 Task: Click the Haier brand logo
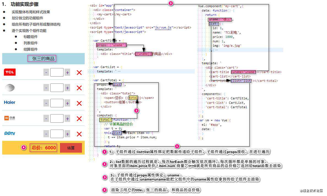[x=10, y=102]
